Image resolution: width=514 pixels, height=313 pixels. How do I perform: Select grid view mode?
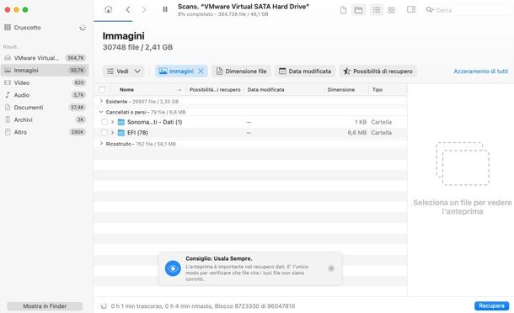tap(392, 10)
